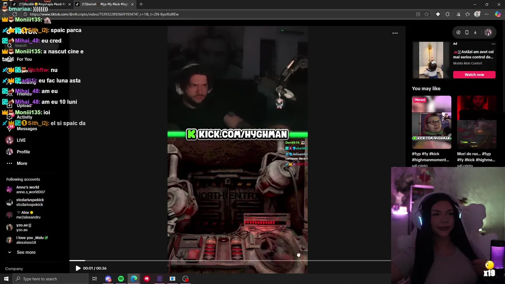This screenshot has height=284, width=505.
Task: Open Task View on the taskbar
Action: [x=95, y=279]
